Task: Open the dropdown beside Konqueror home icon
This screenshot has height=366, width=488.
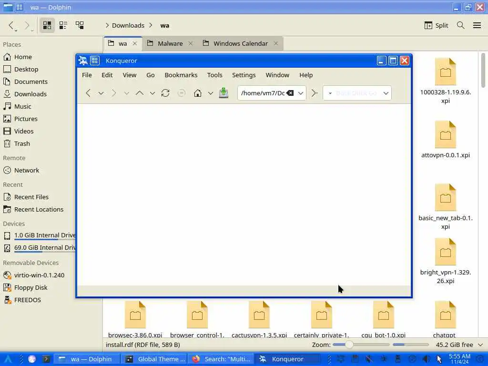Action: [x=210, y=93]
